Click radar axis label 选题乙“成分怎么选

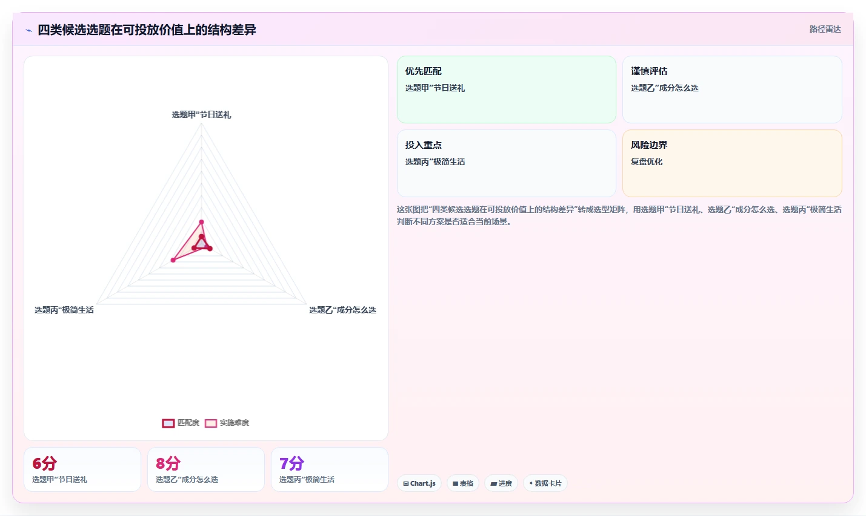pyautogui.click(x=342, y=310)
